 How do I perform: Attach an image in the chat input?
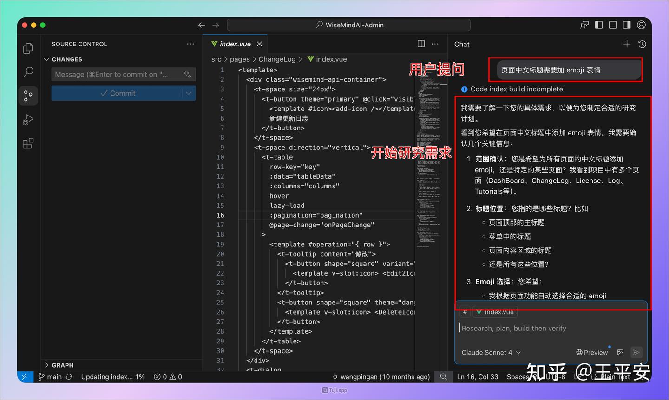(620, 352)
